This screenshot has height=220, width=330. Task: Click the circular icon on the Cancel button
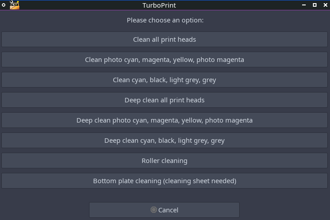coord(154,210)
